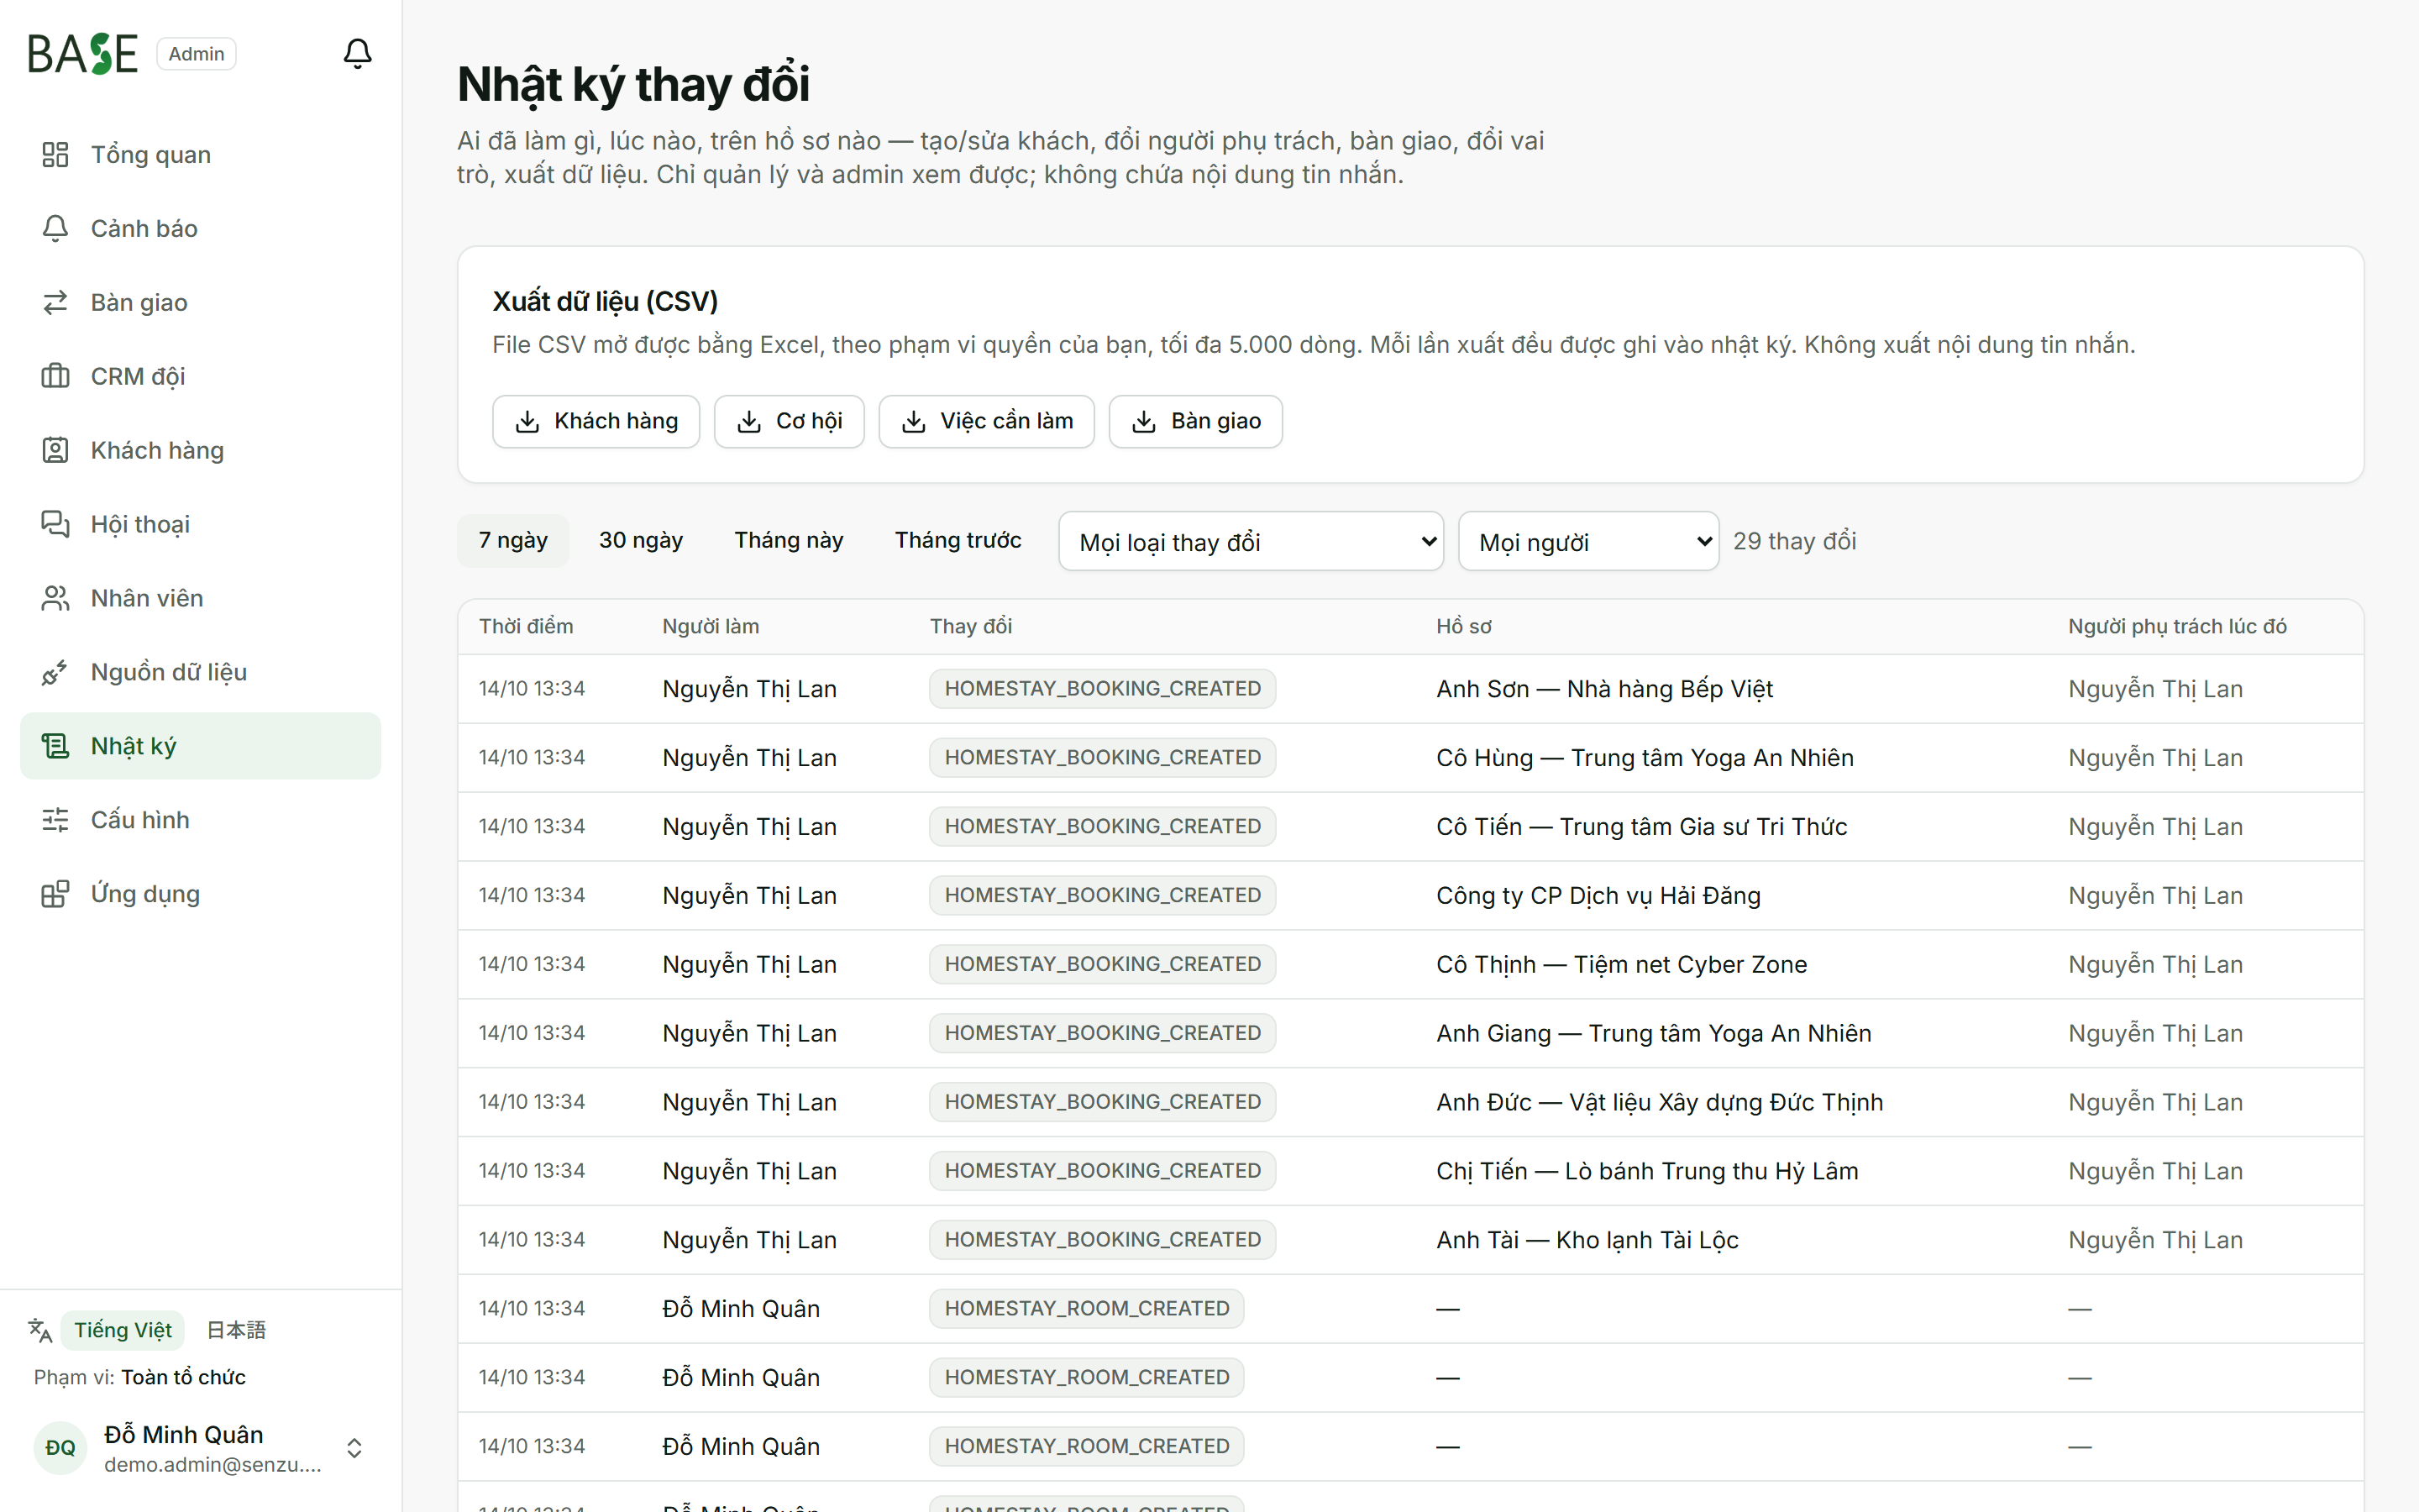The height and width of the screenshot is (1512, 2419).
Task: Click the CRM đội briefcase icon
Action: (55, 376)
